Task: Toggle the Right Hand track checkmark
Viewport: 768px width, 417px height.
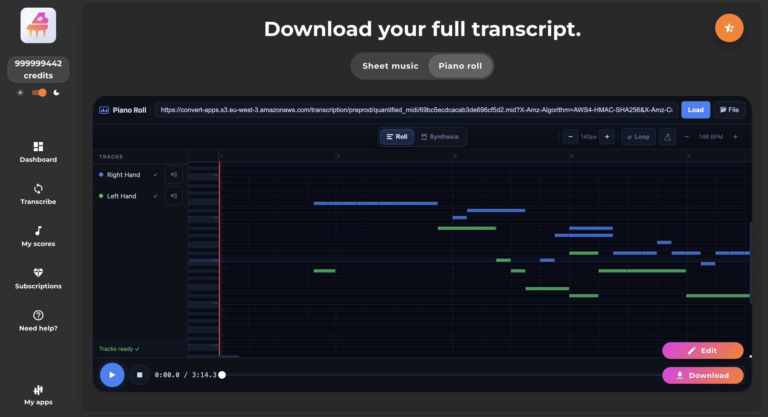Action: coord(155,175)
